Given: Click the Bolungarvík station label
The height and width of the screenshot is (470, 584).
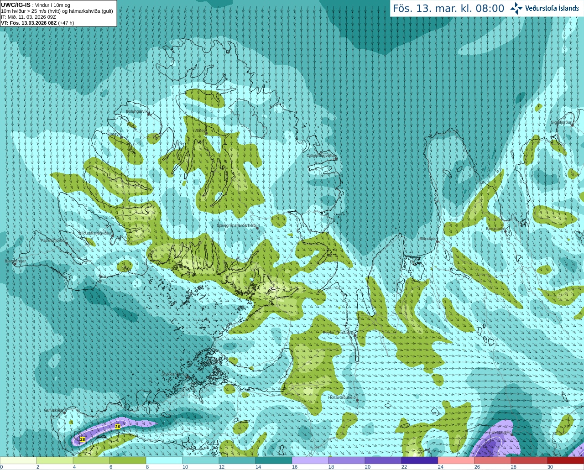Looking at the screenshot, I should (136, 111).
